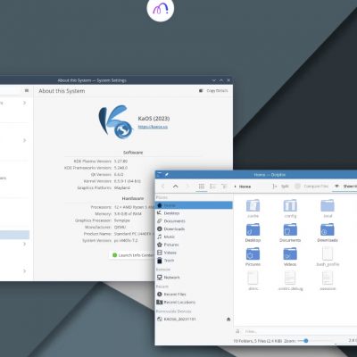Open Pictures in the Places sidebar
The width and height of the screenshot is (357, 357).
(x=194, y=245)
